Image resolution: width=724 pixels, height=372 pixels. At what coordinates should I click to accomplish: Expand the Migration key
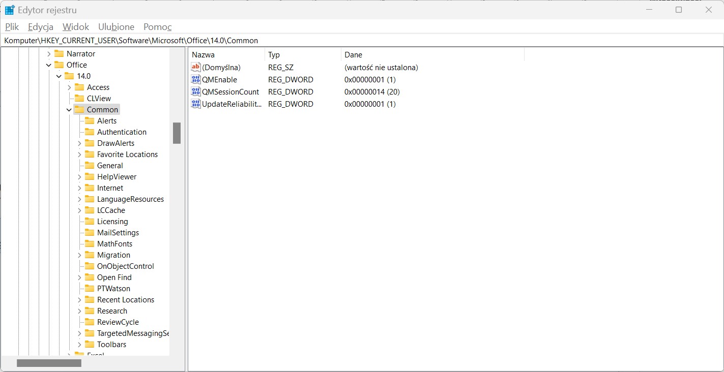click(79, 255)
